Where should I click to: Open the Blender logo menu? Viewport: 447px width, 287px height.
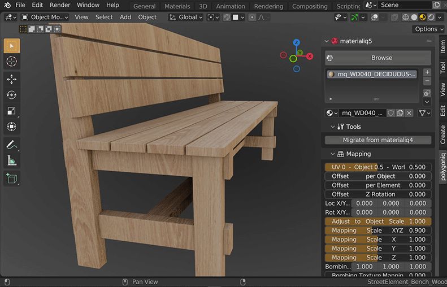pyautogui.click(x=7, y=5)
